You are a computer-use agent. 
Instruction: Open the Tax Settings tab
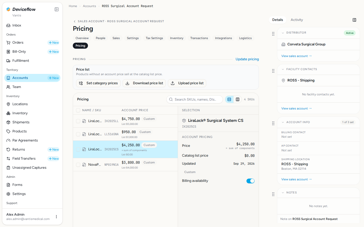[154, 38]
